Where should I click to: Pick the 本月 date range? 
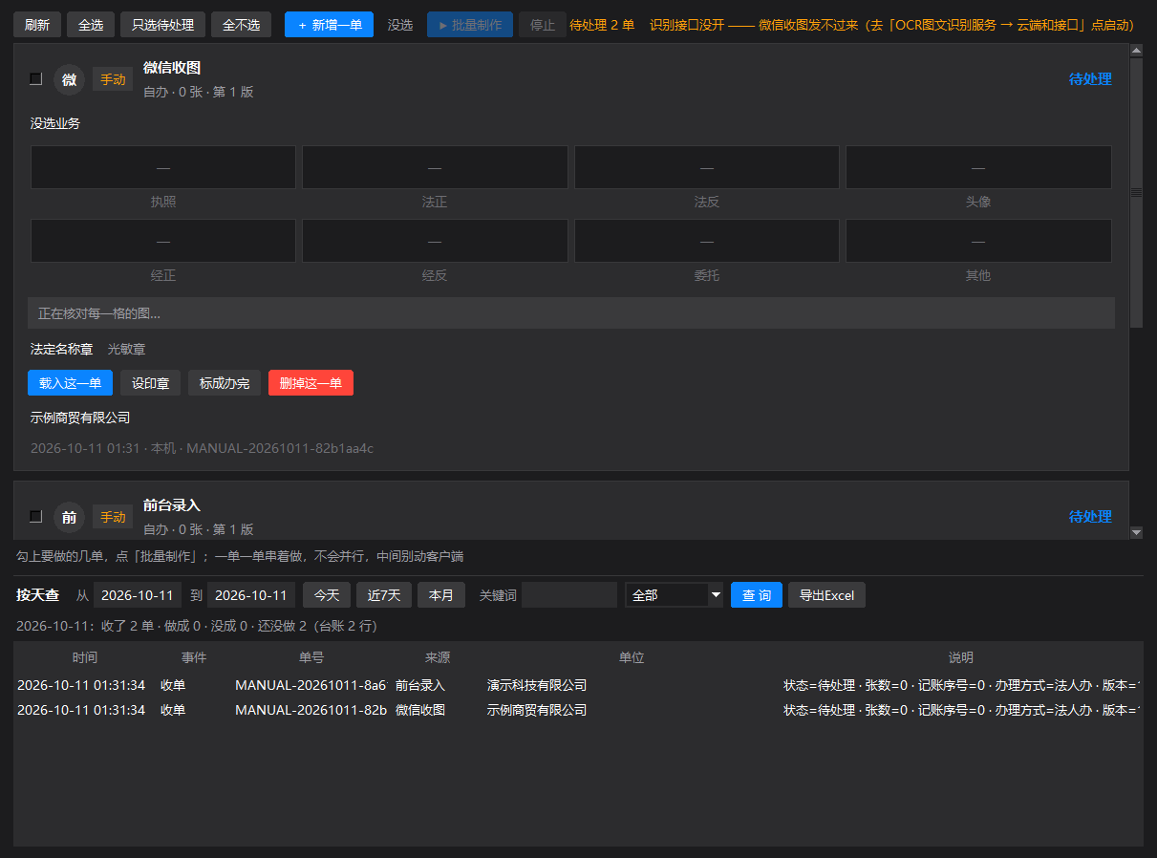tap(441, 595)
